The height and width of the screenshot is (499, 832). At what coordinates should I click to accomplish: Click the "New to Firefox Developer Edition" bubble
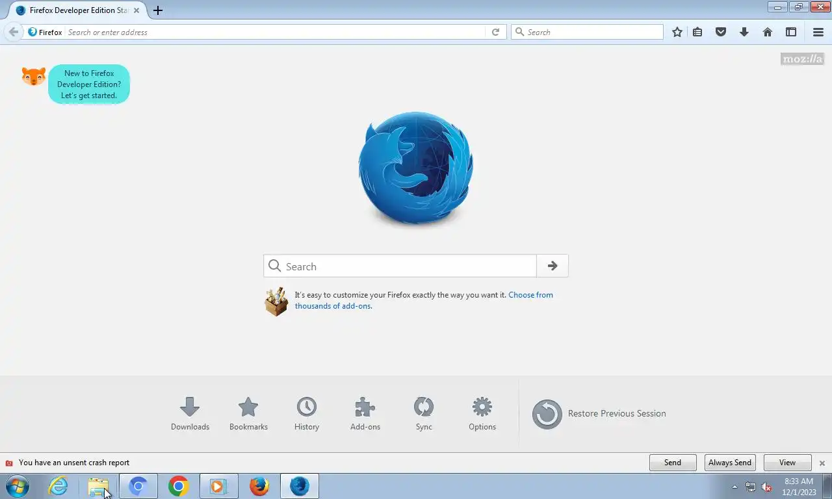coord(89,84)
